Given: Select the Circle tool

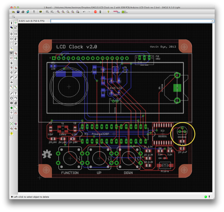Looking at the screenshot, I should pos(12,98).
